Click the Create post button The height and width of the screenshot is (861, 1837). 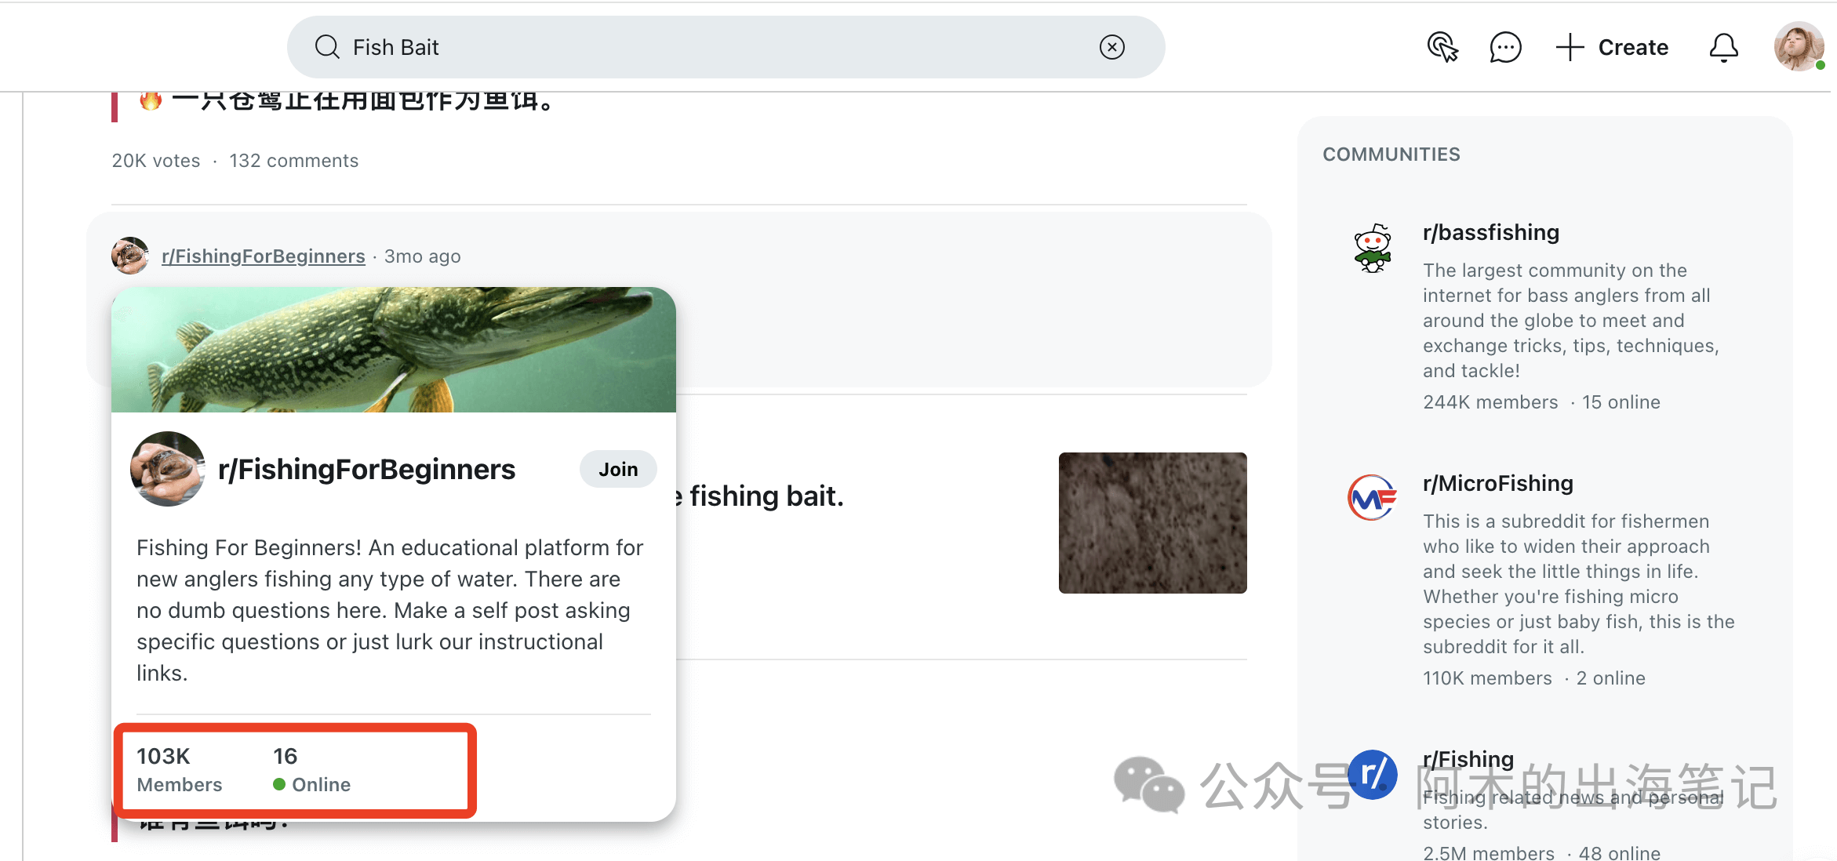(x=1612, y=47)
